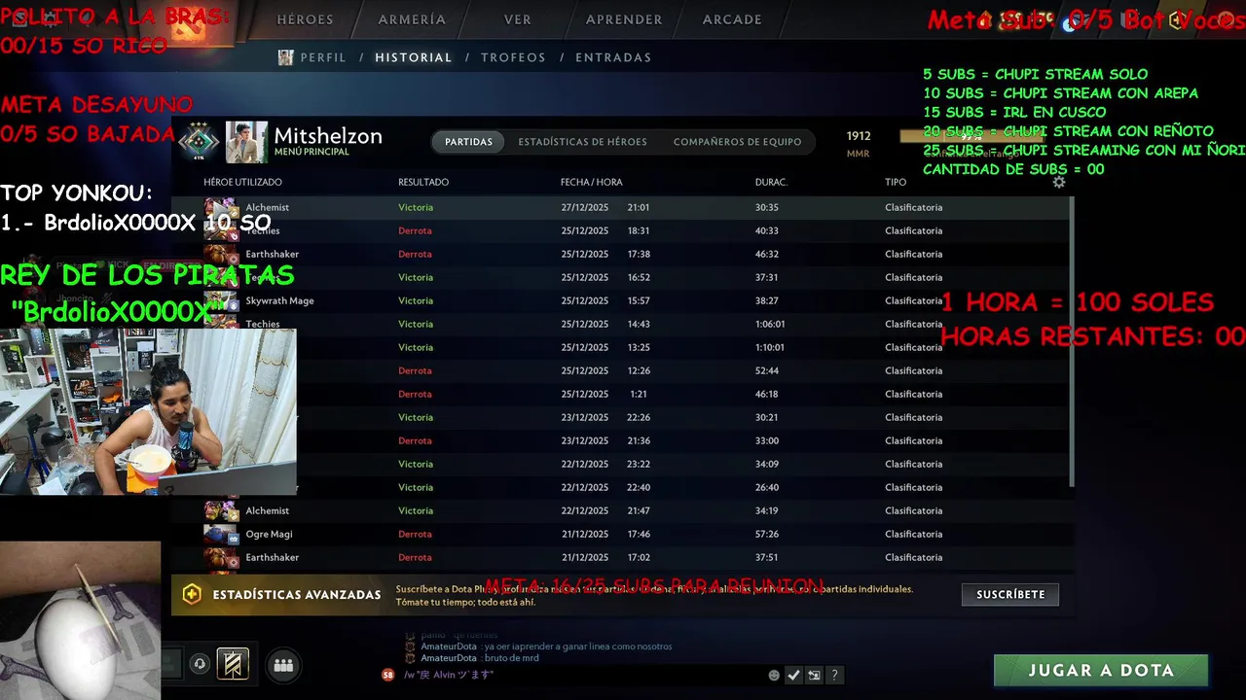Open the match table settings gear
The image size is (1246, 700).
(x=1059, y=182)
